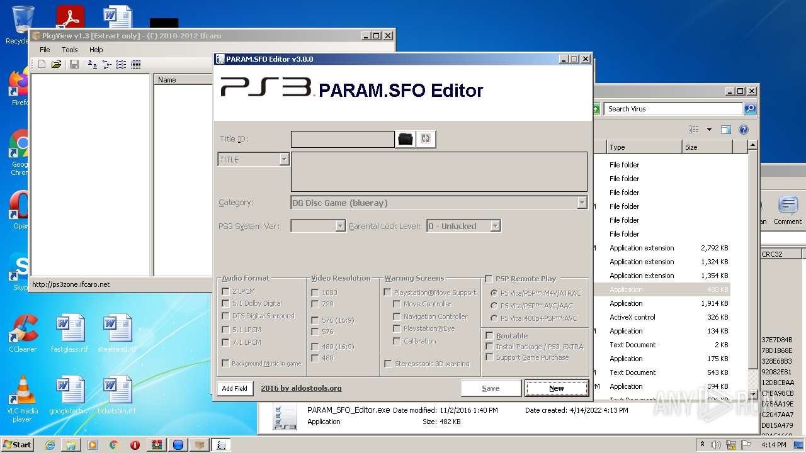This screenshot has width=806, height=453.
Task: Enable Playstation Move Support checkbox
Action: pyautogui.click(x=388, y=293)
